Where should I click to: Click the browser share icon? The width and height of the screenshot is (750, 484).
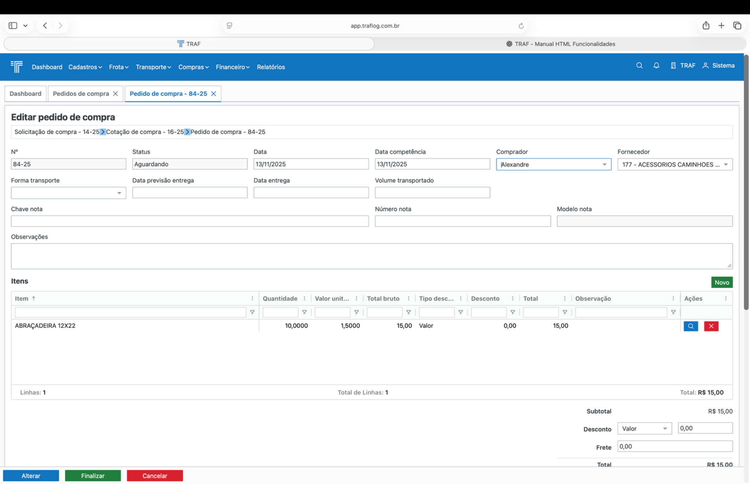[706, 26]
